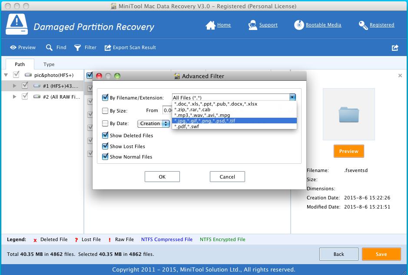Click the Creation Date value 2015-8-6 15:22:26
Viewport: 408px width, 275px height.
[367, 198]
